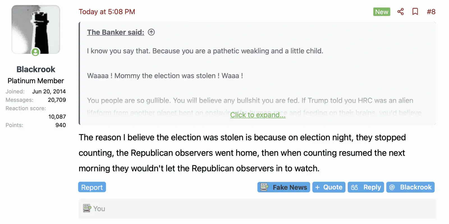The width and height of the screenshot is (449, 224).
Task: Click the Today at 5:08 PM timestamp
Action: click(x=107, y=12)
